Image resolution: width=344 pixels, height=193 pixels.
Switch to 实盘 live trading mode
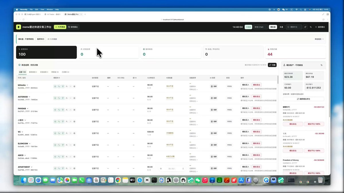coord(281,27)
